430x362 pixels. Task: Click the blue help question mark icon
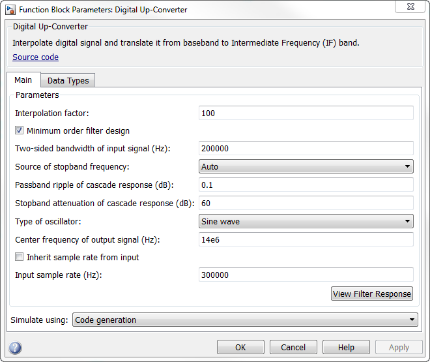16,348
